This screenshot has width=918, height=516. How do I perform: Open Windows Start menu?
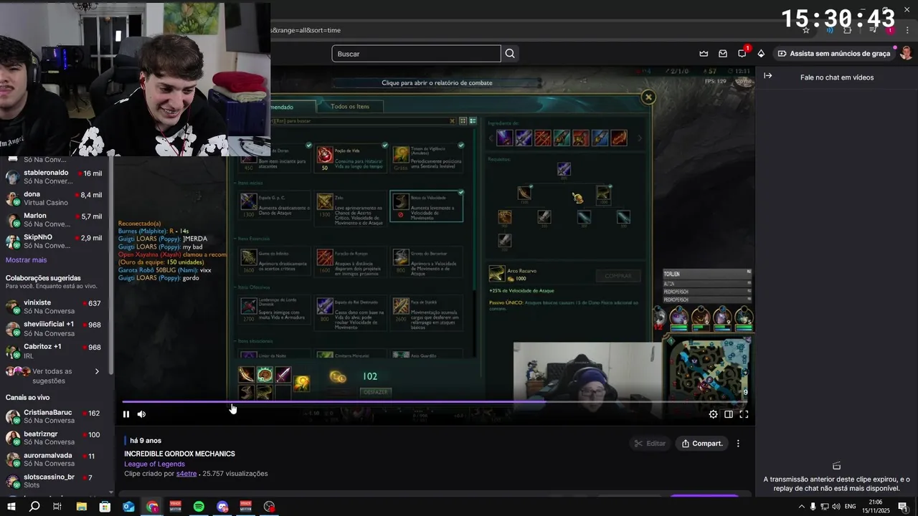point(11,507)
